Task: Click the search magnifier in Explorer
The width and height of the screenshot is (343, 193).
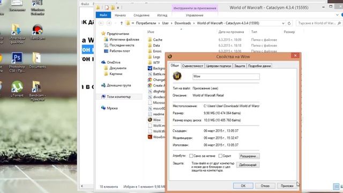Action: click(x=339, y=23)
